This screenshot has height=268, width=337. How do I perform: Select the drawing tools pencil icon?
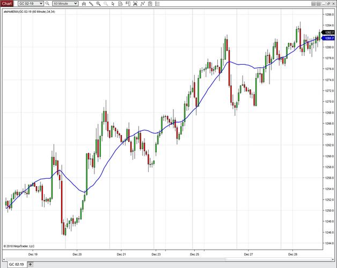click(x=90, y=3)
